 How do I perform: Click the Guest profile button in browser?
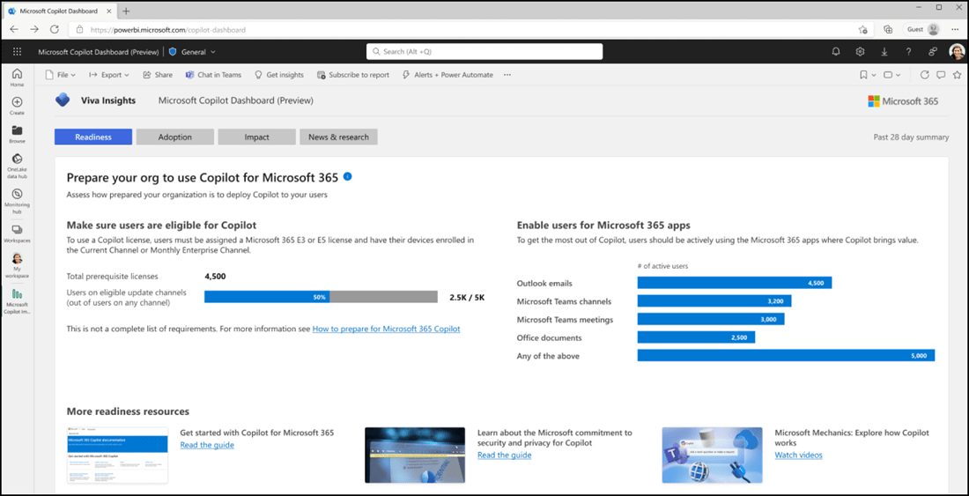coord(922,29)
